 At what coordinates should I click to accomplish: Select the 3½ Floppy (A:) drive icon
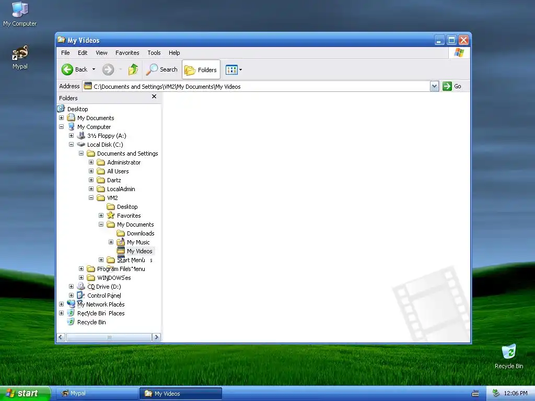pos(81,135)
